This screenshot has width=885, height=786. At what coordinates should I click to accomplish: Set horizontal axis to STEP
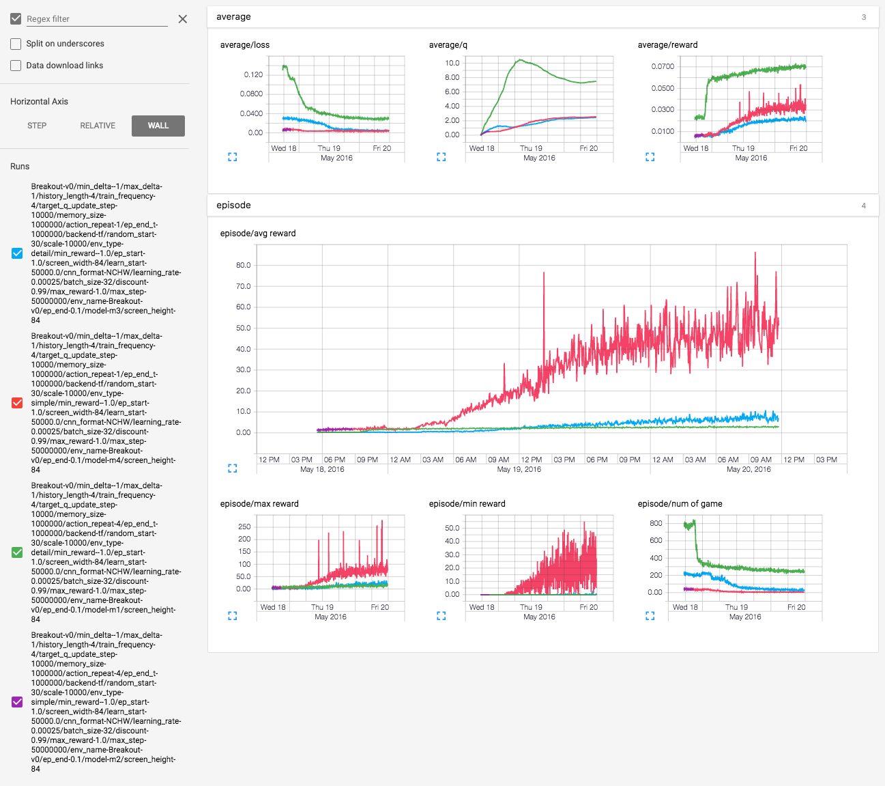(37, 126)
